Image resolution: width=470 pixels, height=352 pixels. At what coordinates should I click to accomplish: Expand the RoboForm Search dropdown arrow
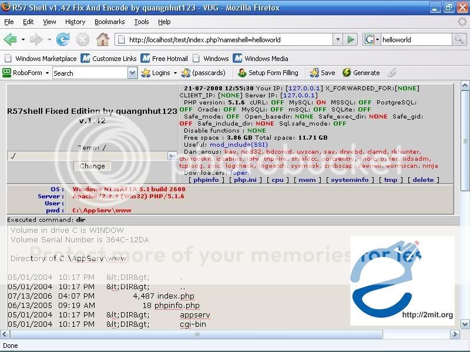tap(132, 73)
